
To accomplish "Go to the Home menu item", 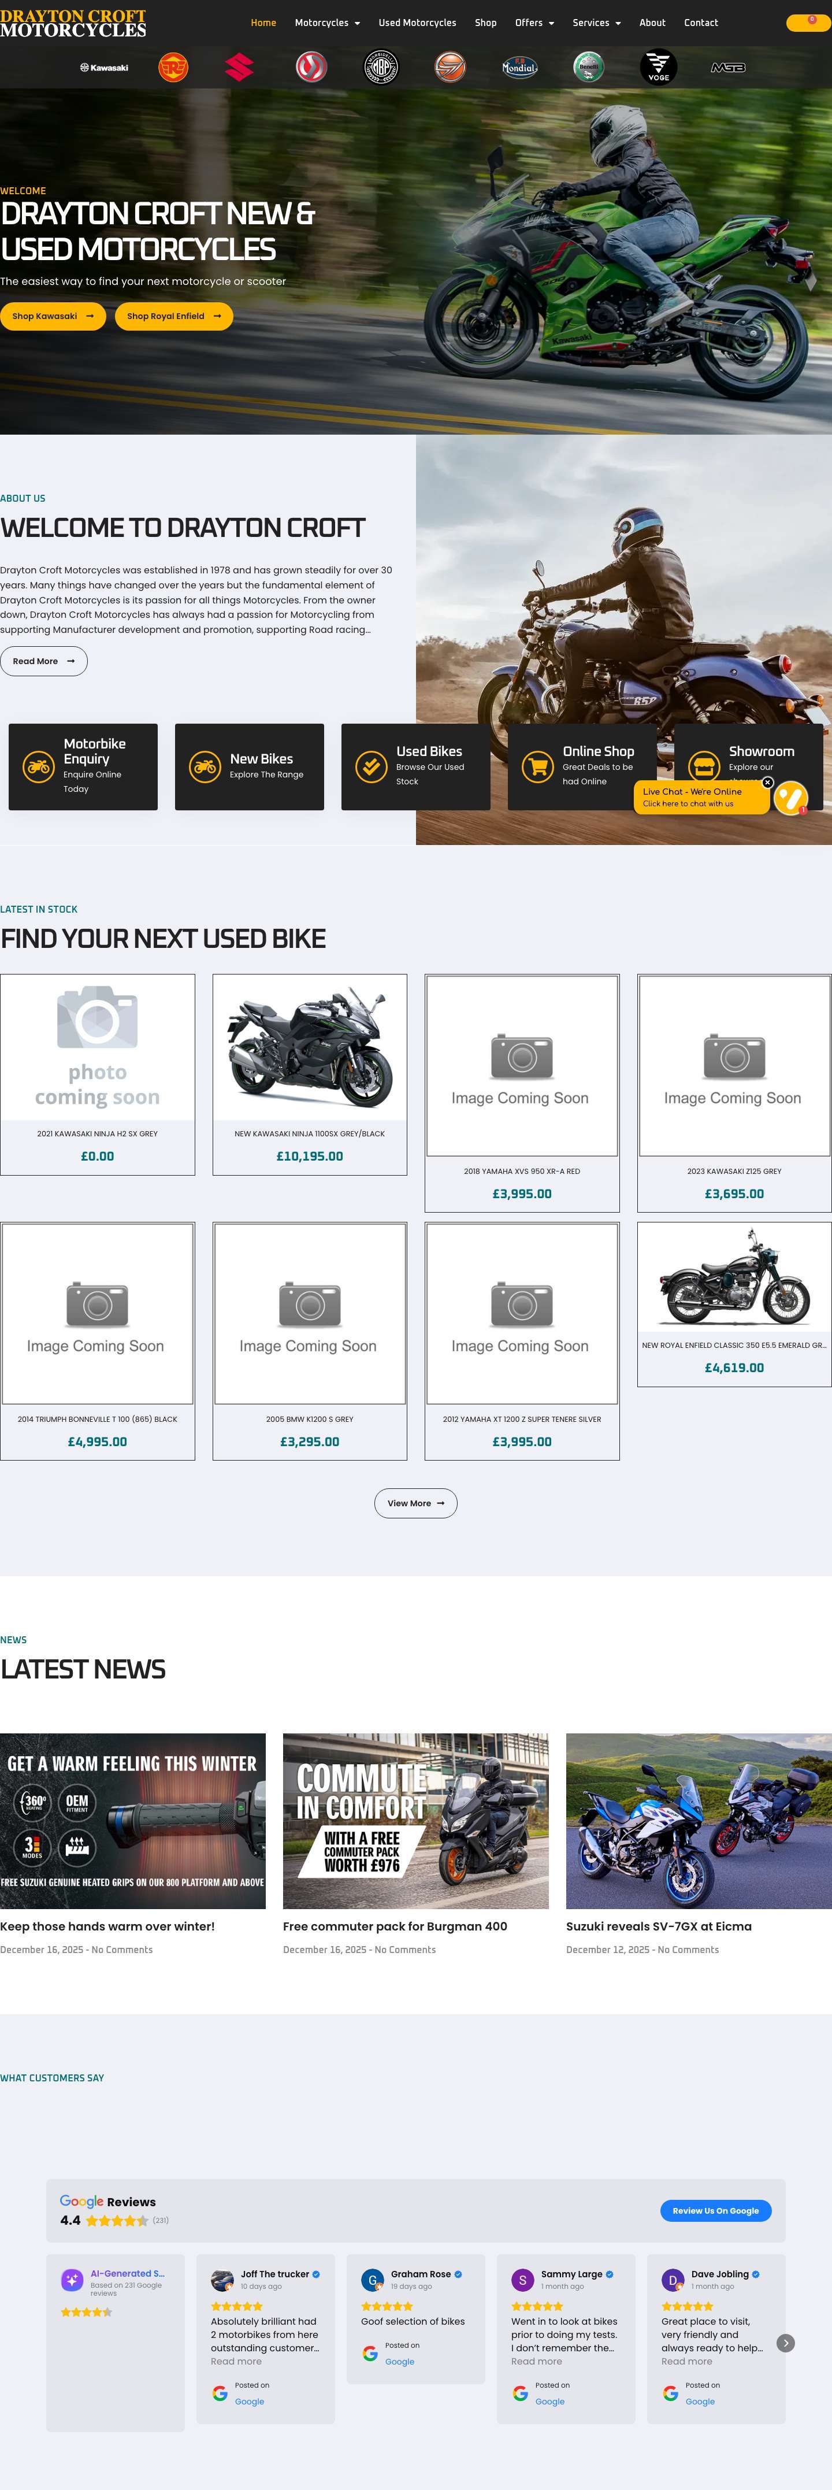I will (x=263, y=22).
